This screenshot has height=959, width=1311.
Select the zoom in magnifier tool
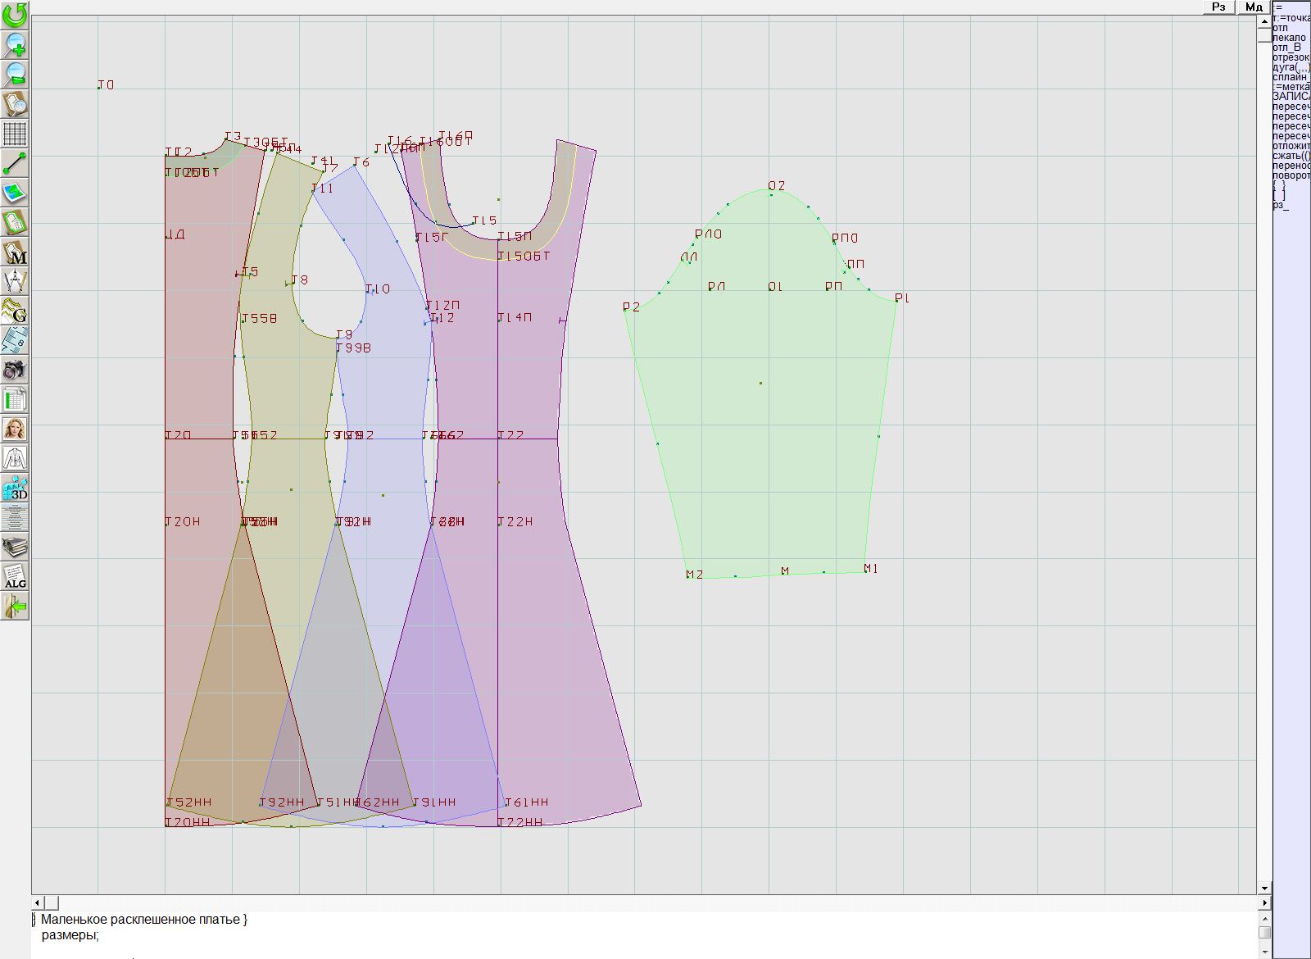tap(15, 44)
